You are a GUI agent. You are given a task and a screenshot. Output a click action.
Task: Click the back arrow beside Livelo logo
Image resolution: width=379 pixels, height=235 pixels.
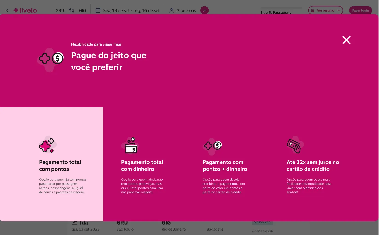pyautogui.click(x=7, y=10)
